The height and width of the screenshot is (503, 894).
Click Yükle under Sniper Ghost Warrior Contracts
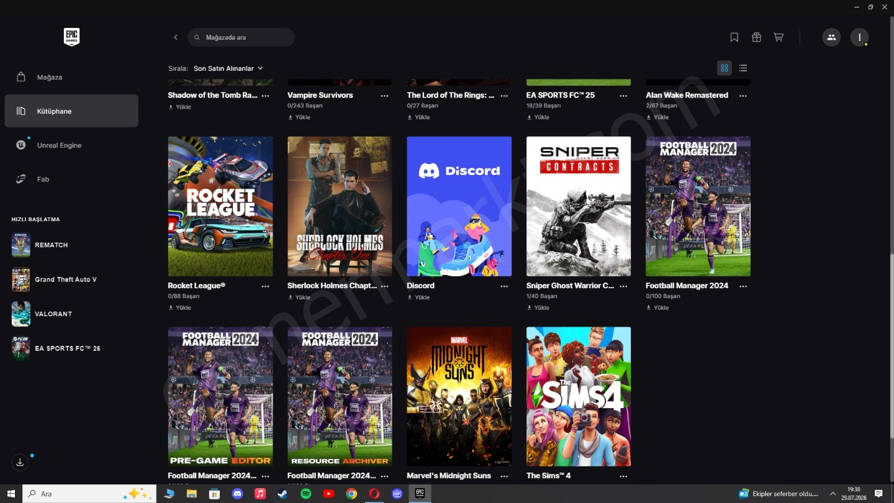[x=538, y=307]
